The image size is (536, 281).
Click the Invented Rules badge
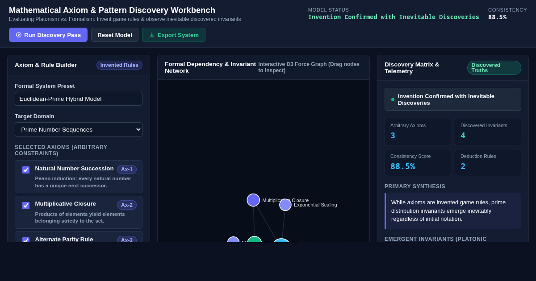[x=119, y=65]
